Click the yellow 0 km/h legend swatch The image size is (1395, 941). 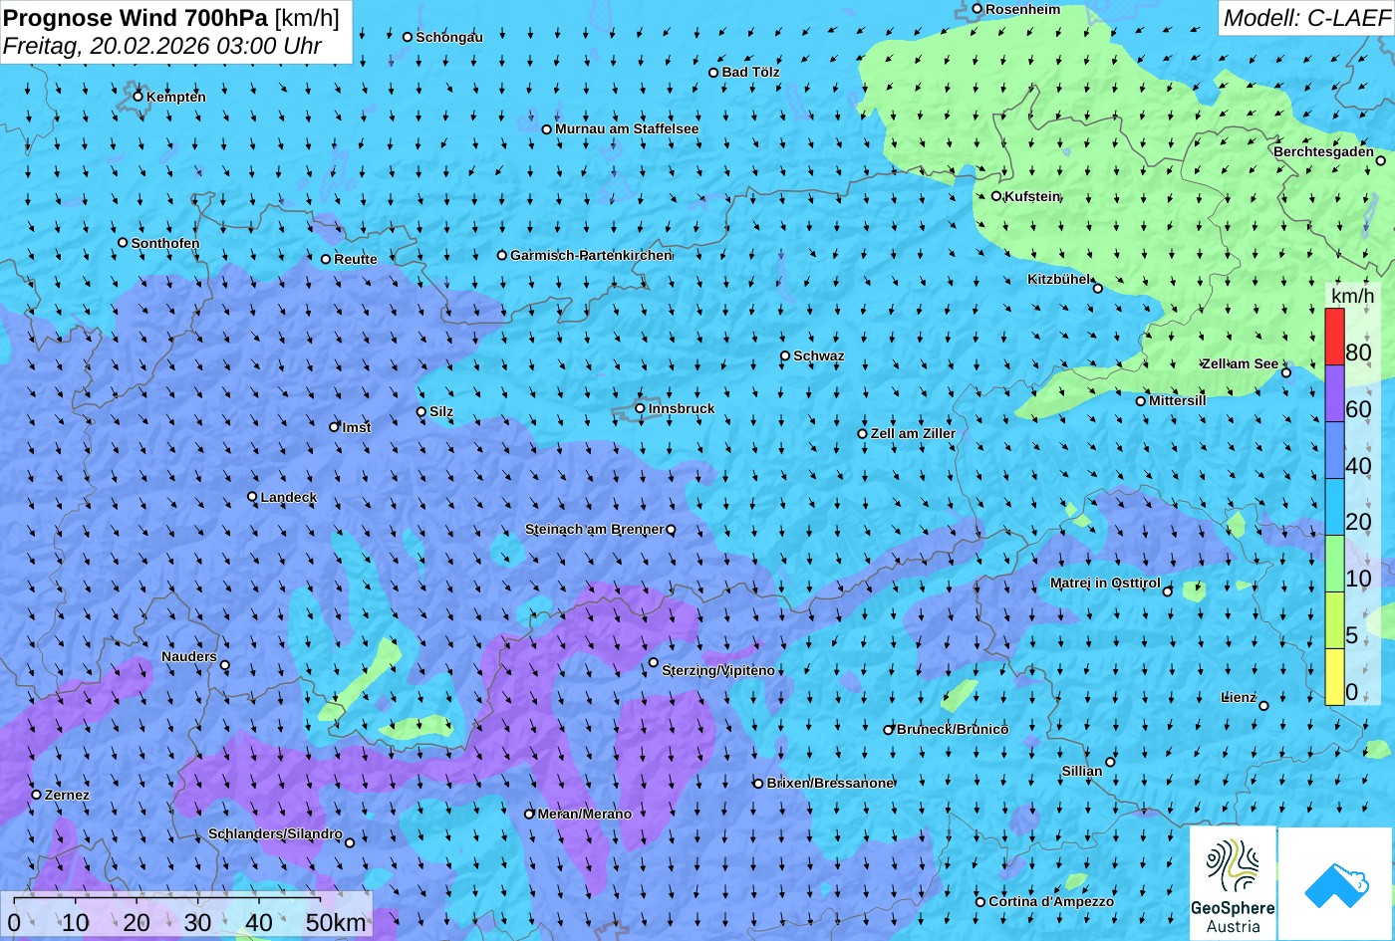(x=1334, y=677)
